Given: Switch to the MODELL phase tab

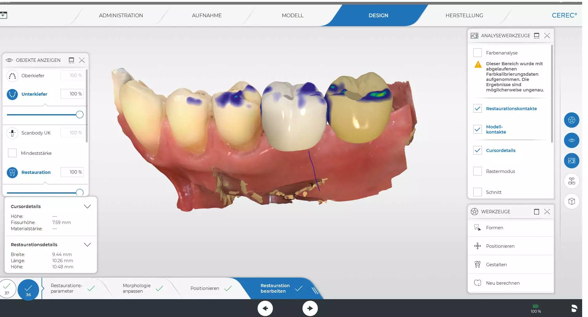Looking at the screenshot, I should point(292,15).
